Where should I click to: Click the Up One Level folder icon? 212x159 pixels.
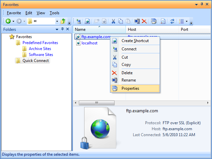63,21
